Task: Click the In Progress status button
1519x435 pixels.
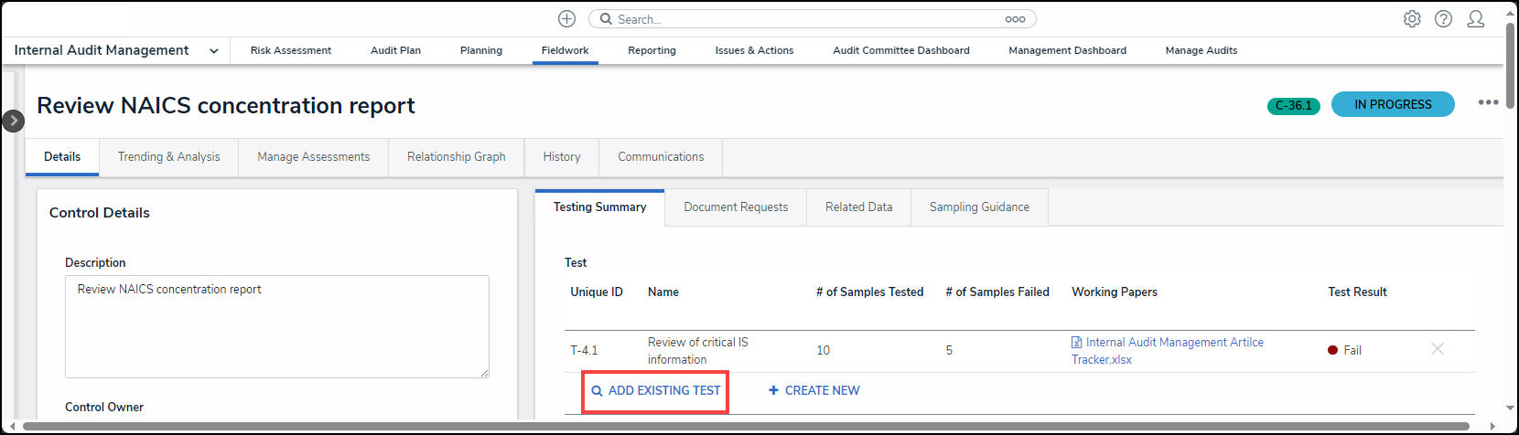Action: click(x=1392, y=105)
